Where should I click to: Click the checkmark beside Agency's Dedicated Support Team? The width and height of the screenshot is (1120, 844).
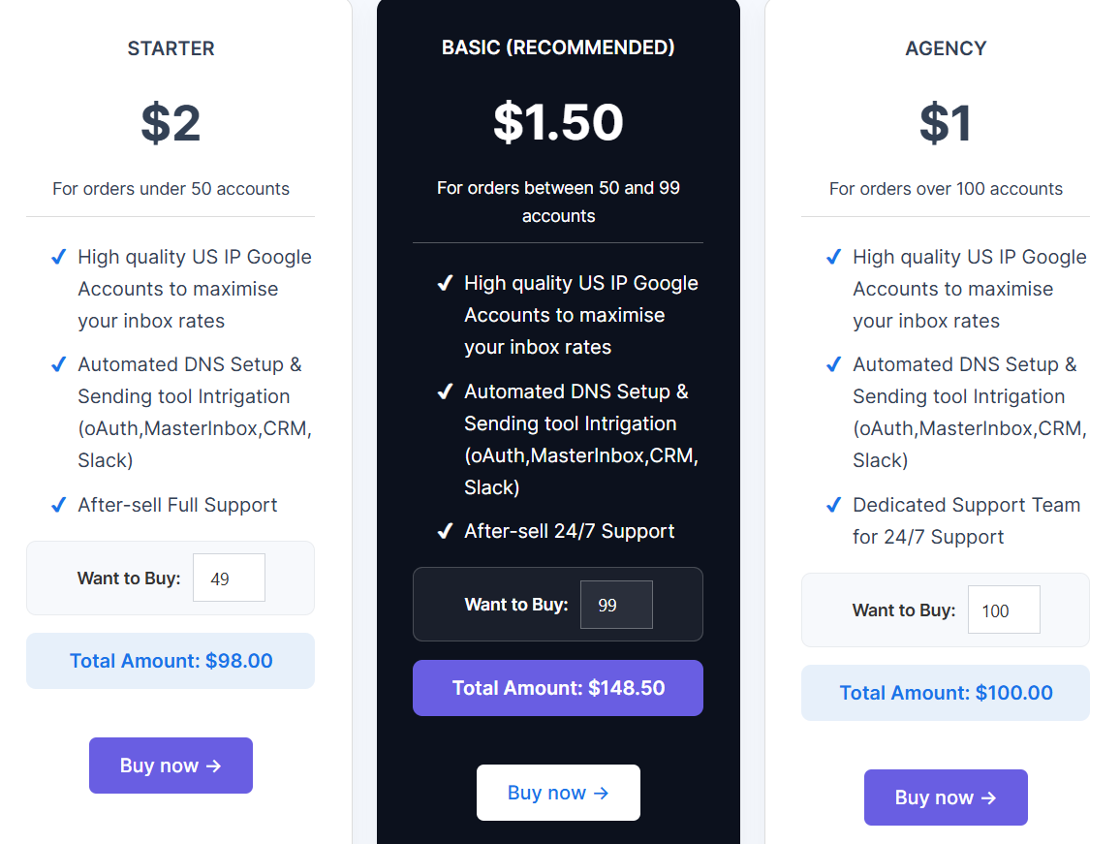(834, 505)
